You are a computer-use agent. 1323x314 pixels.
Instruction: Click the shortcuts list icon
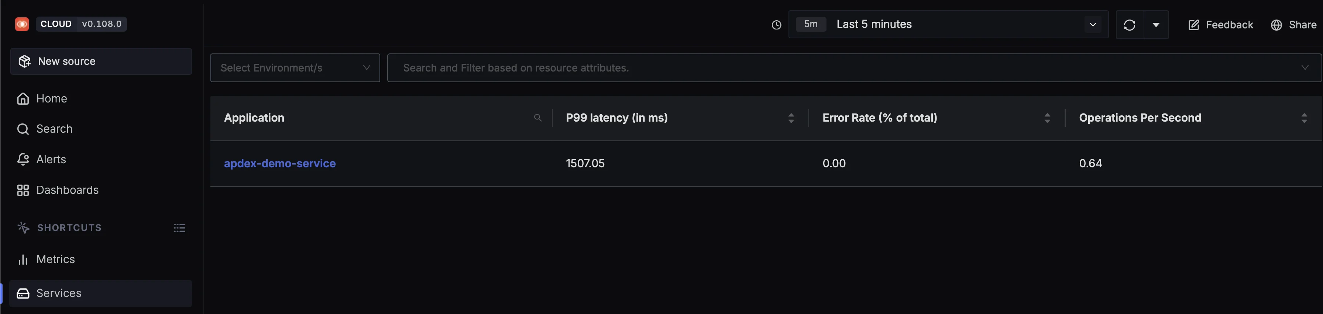point(179,228)
